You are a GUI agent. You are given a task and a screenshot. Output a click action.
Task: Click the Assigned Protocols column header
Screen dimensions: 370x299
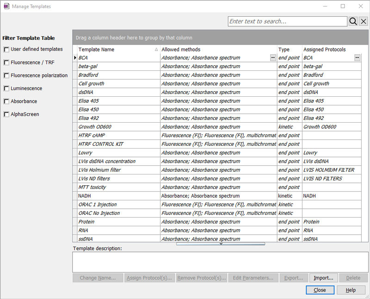click(332, 50)
